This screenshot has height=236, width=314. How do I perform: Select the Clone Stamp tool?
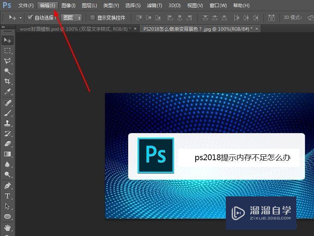click(7, 123)
